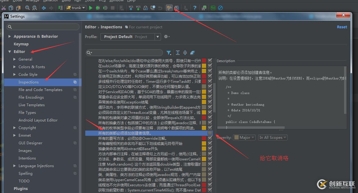The image size is (358, 193).
Task: Expand the Colors & Fonts node
Action: 14,67
